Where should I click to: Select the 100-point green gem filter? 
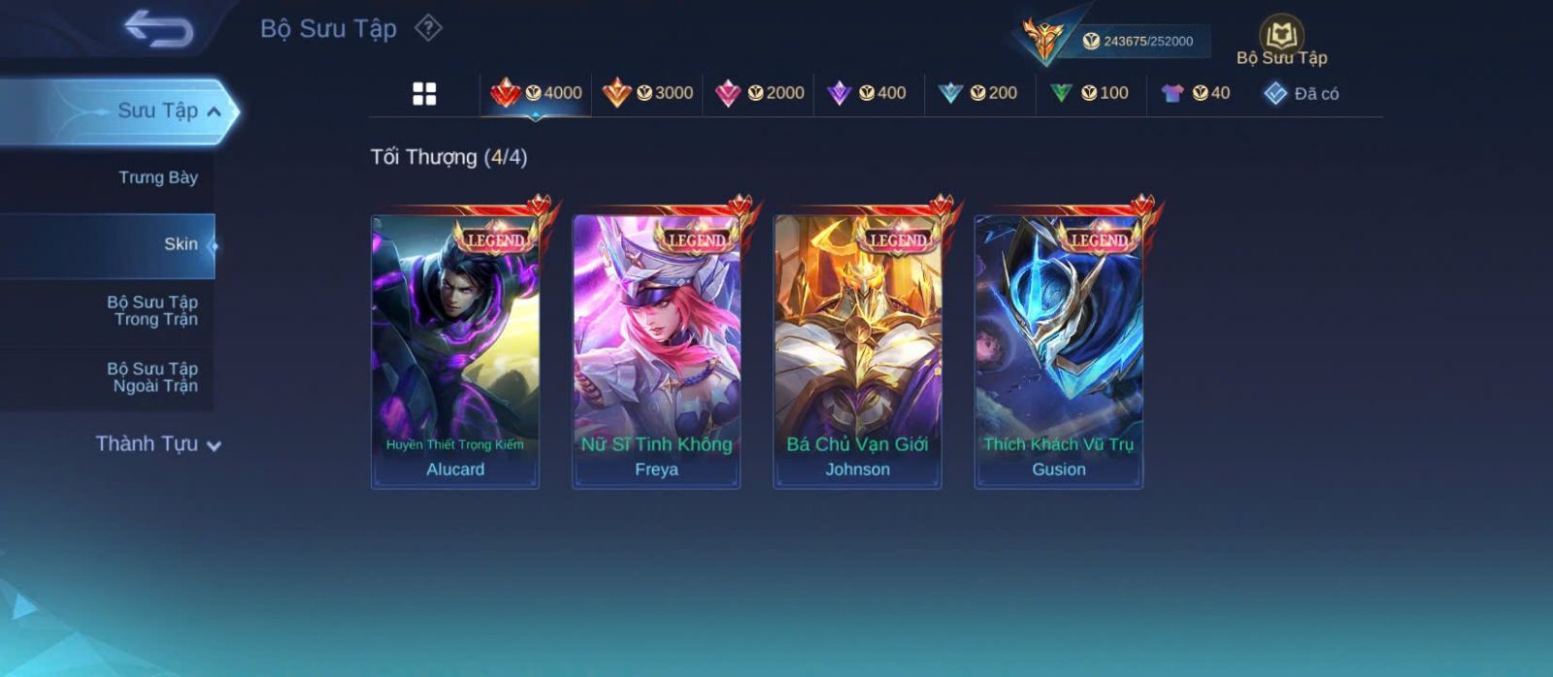pyautogui.click(x=1089, y=93)
